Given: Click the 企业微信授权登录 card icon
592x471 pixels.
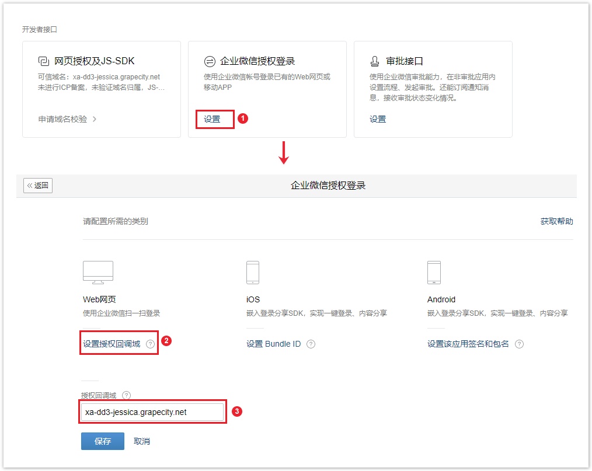Looking at the screenshot, I should 210,61.
